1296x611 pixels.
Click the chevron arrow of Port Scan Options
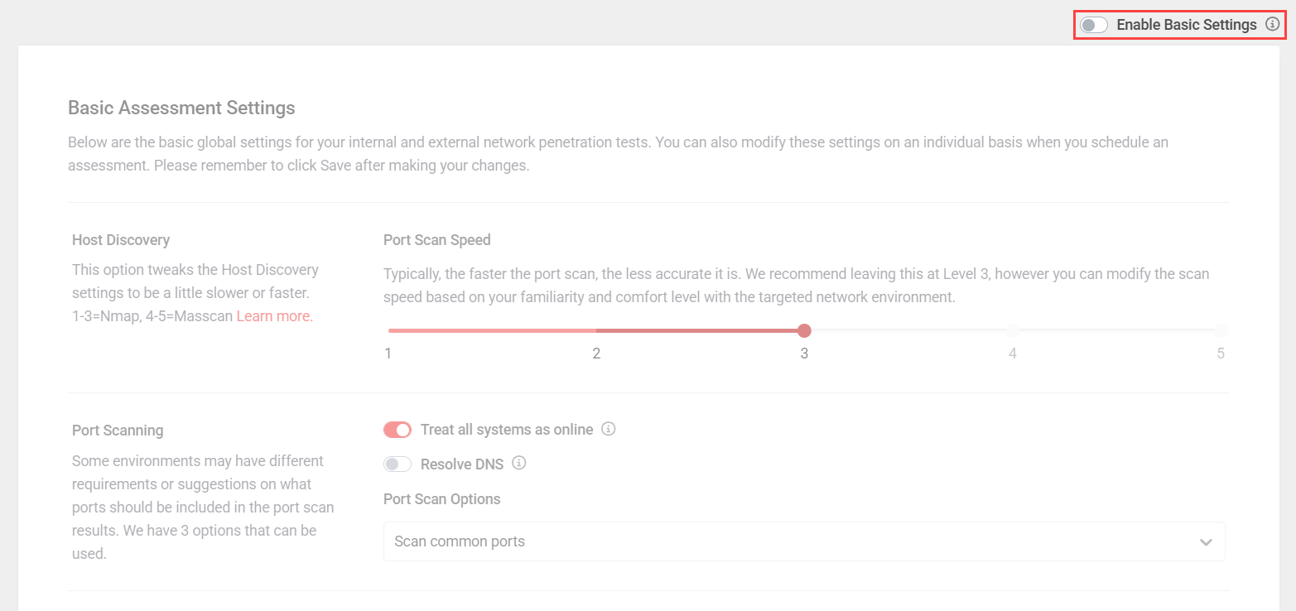[x=1206, y=542]
